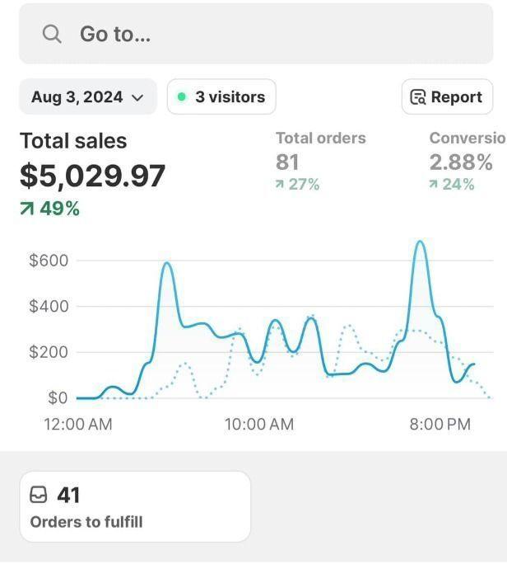Click the Conversion rate trend arrow
Screen dimensions: 507x564
click(x=434, y=185)
